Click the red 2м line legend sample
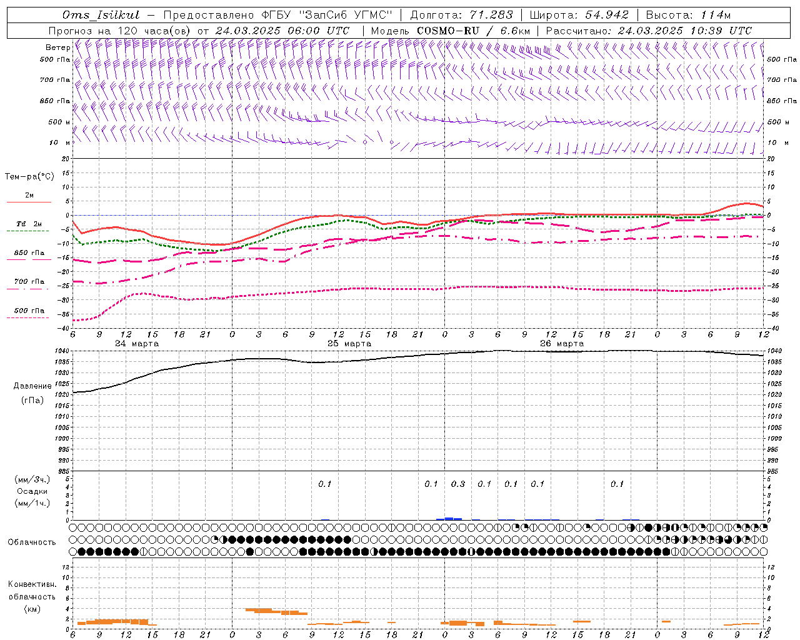 click(x=29, y=202)
